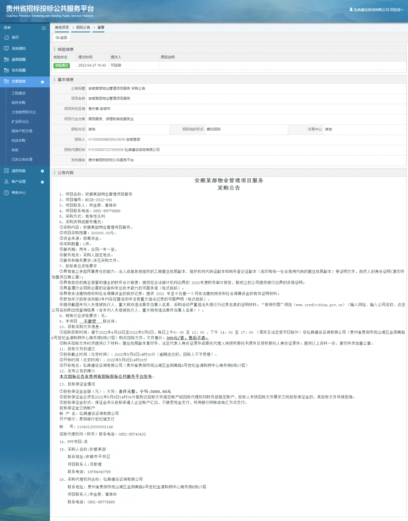Click the question mark icon beside 帮助中心
Screen dimensions: 408x521
click(6, 193)
